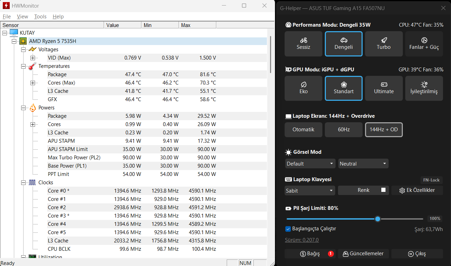Click the HWMonitor lightning app icon
451x266 pixels.
(6, 6)
